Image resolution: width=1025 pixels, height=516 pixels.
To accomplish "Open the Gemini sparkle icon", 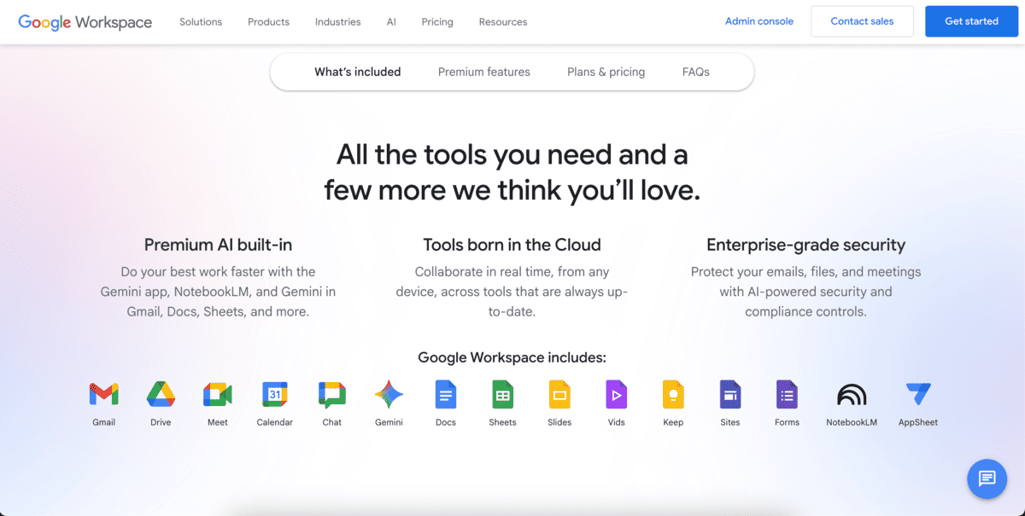I will [389, 394].
